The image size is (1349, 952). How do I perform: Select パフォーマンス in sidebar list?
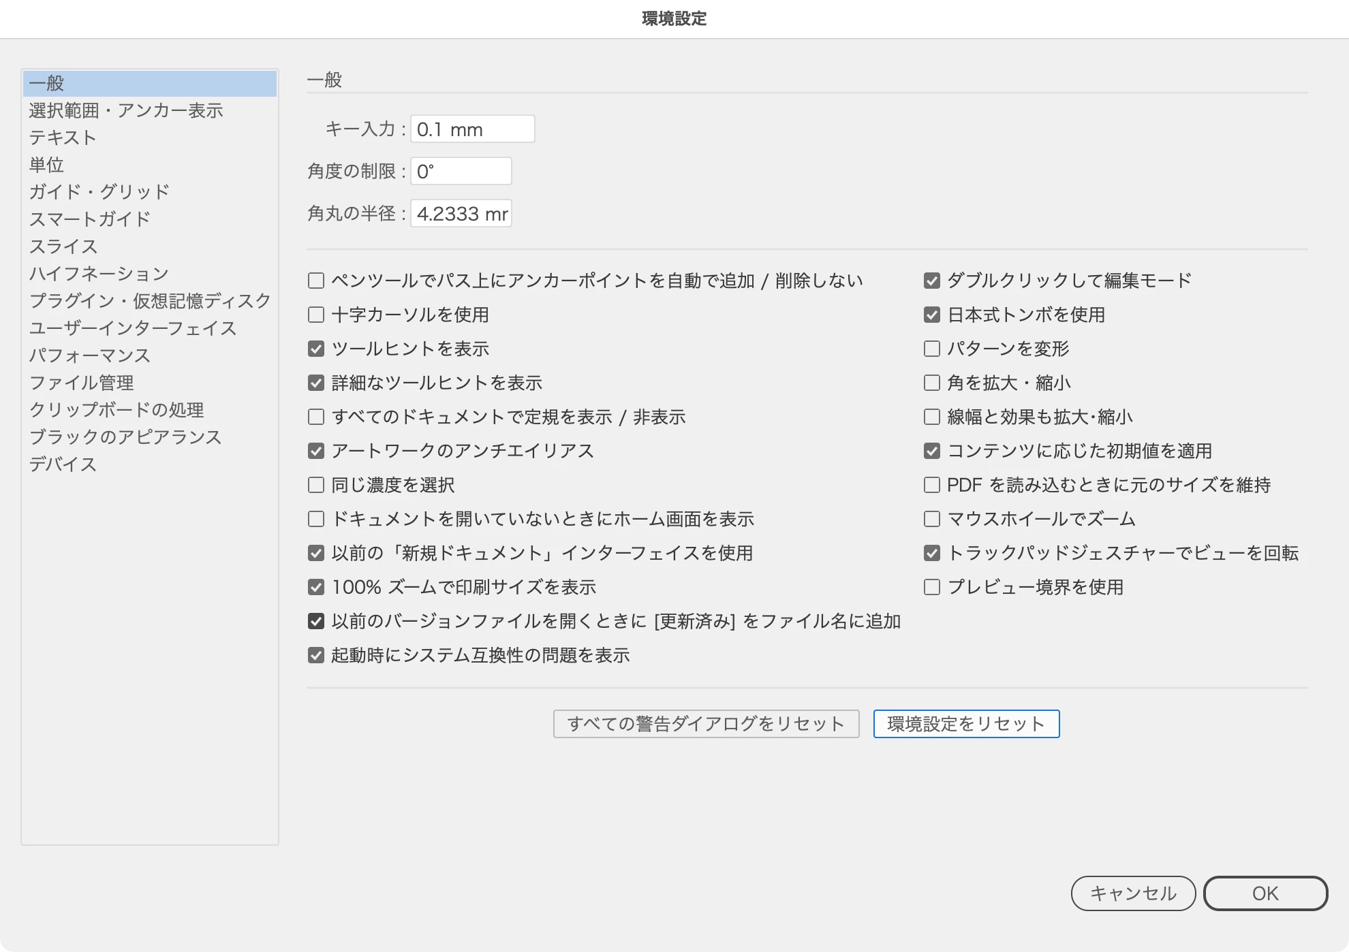point(89,355)
